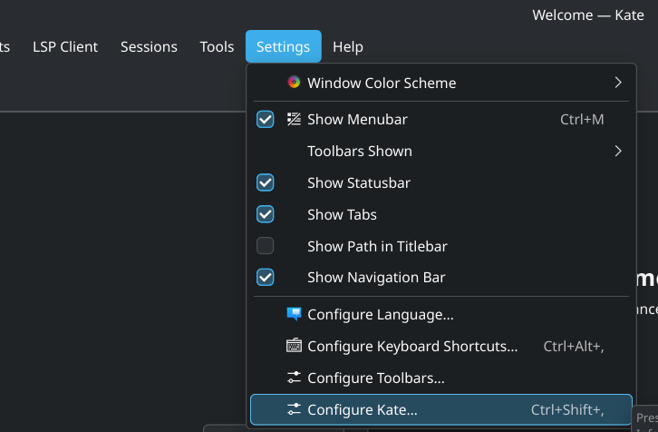This screenshot has width=658, height=432.
Task: Click the Toolbars Shown label
Action: [x=360, y=152]
